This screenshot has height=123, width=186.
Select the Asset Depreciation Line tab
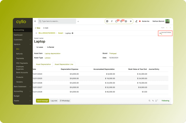point(64,64)
